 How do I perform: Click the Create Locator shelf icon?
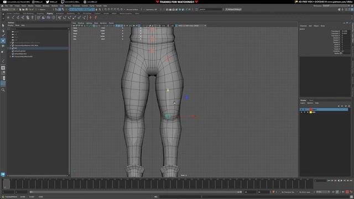tap(8, 17)
